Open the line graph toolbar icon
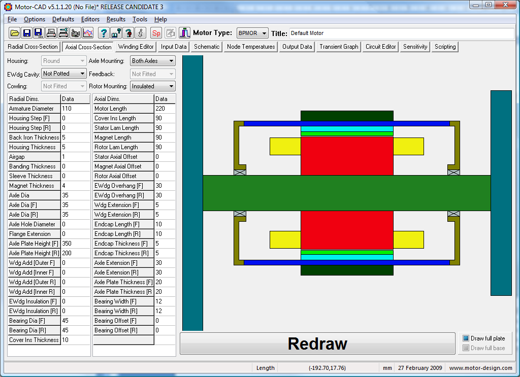 pos(88,33)
